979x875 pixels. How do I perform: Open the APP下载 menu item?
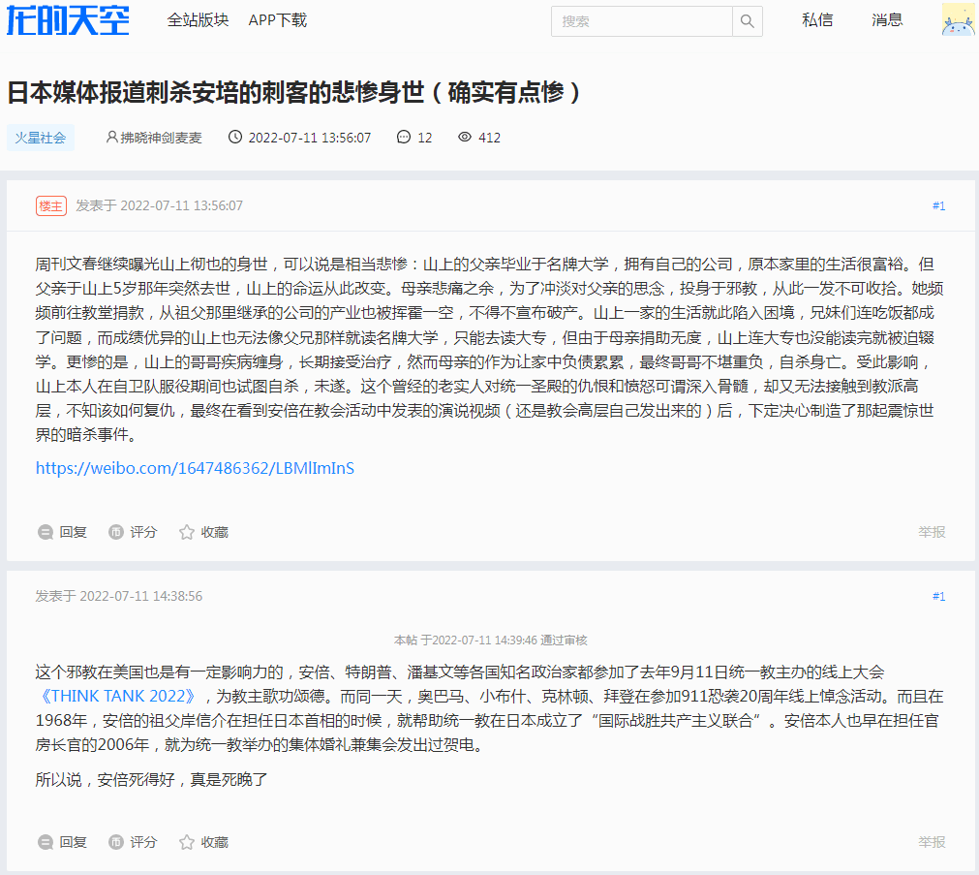(x=277, y=20)
